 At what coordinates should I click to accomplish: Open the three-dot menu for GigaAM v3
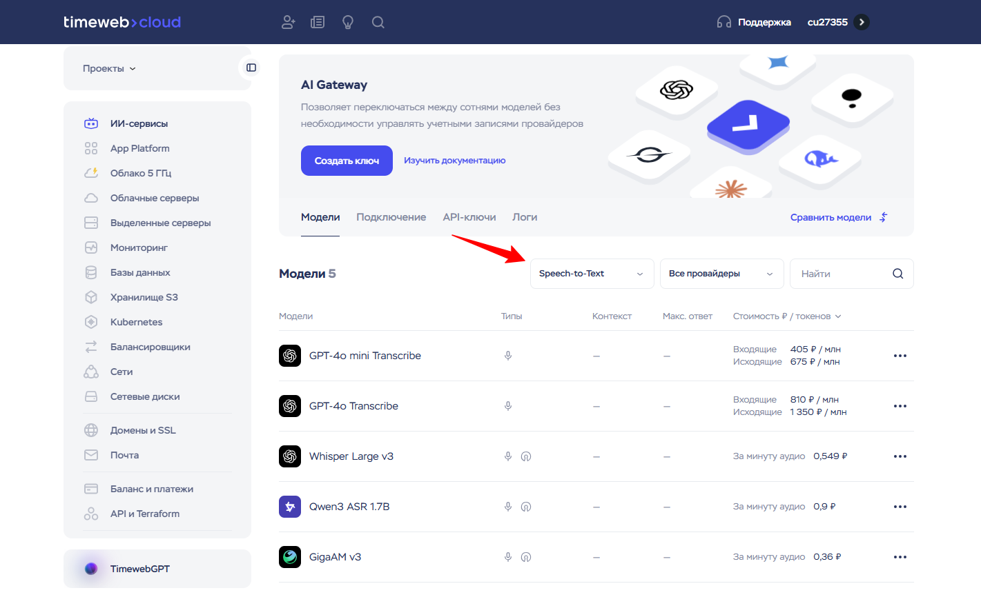point(900,557)
